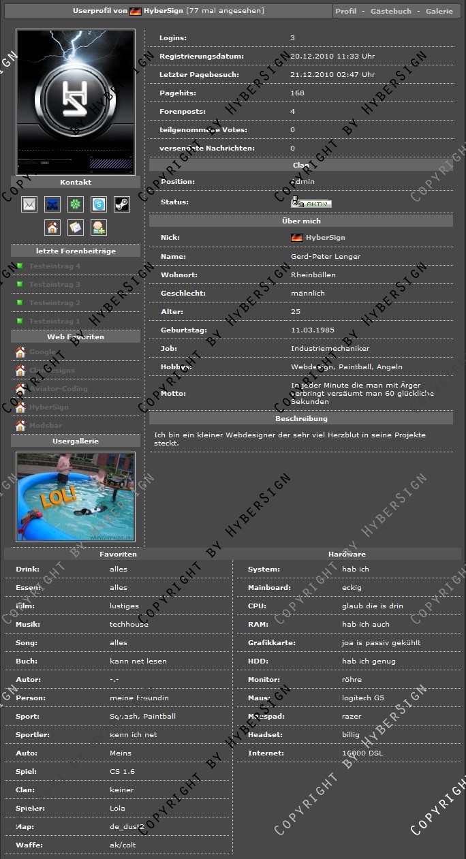Click the email envelope contact icon
The height and width of the screenshot is (859, 466).
pyautogui.click(x=29, y=204)
